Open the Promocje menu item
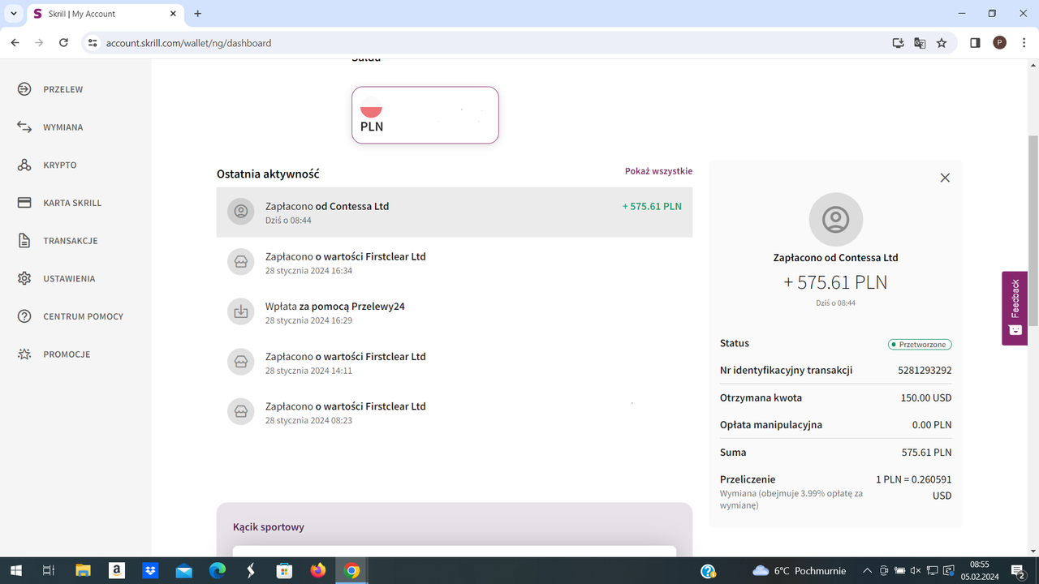The image size is (1039, 584). coord(67,354)
